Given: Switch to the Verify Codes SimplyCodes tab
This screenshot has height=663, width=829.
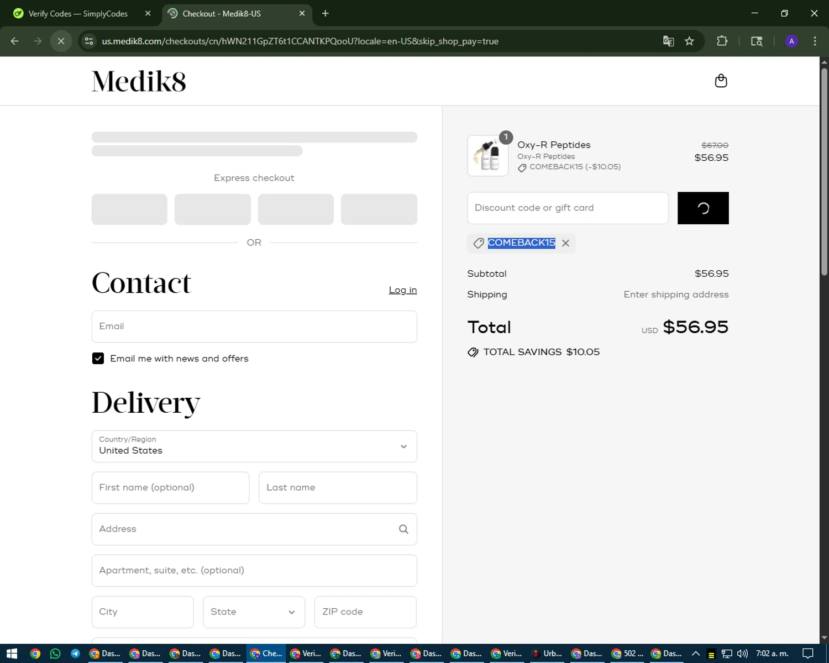Looking at the screenshot, I should (x=77, y=13).
